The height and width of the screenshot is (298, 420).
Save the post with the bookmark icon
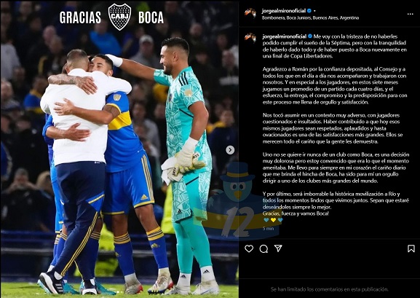pos(411,248)
